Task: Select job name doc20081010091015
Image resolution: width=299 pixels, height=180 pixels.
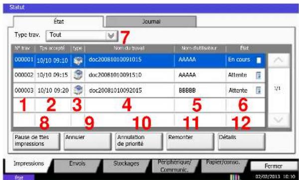Action: point(115,59)
